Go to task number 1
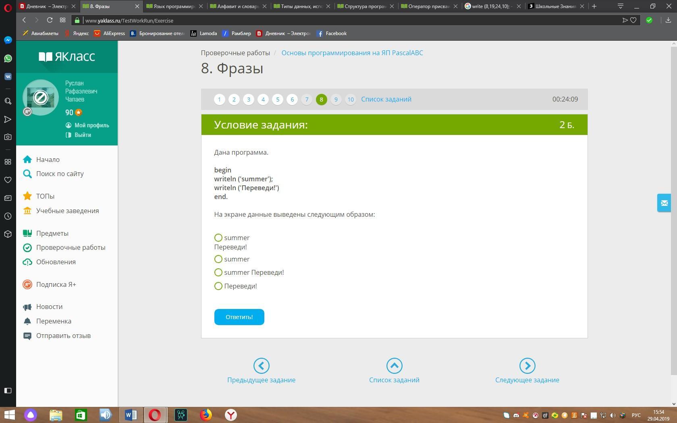The image size is (677, 423). [219, 100]
